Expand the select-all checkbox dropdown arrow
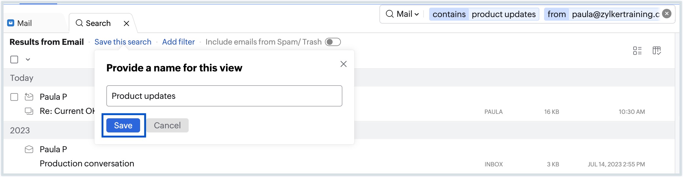Viewport: 683px width, 177px height. click(x=28, y=60)
